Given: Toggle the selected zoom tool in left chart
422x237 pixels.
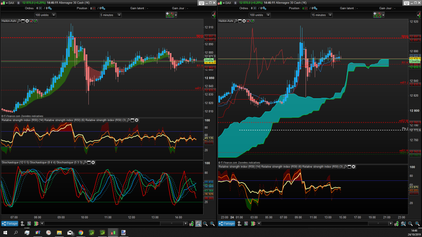Looking at the screenshot, I should click(199, 224).
